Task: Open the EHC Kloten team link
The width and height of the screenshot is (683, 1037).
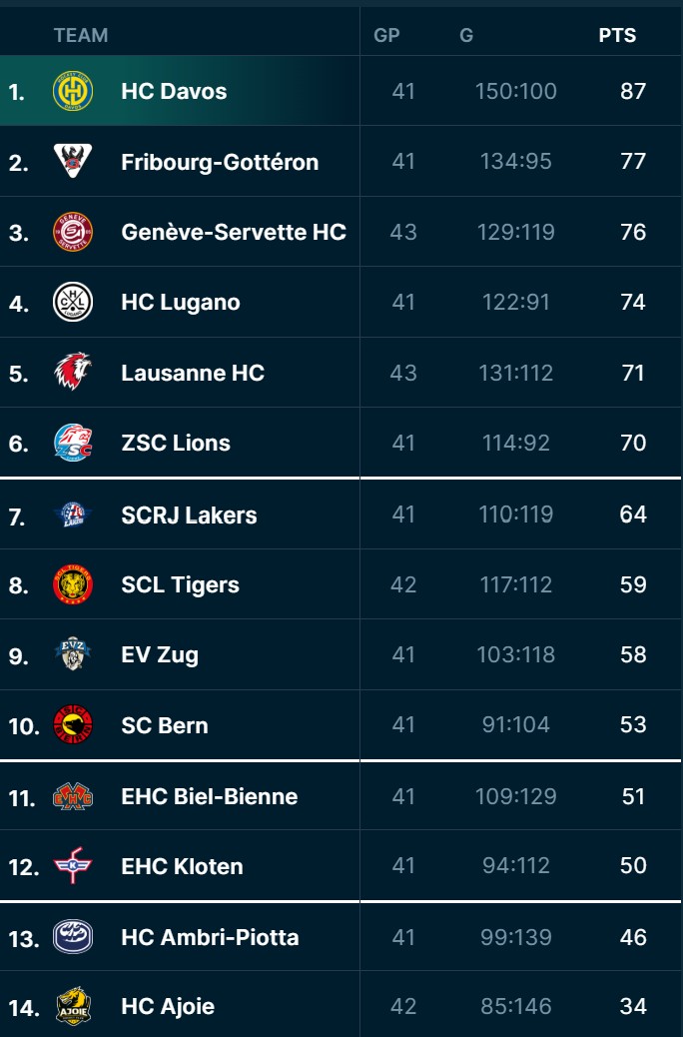Action: coord(182,866)
